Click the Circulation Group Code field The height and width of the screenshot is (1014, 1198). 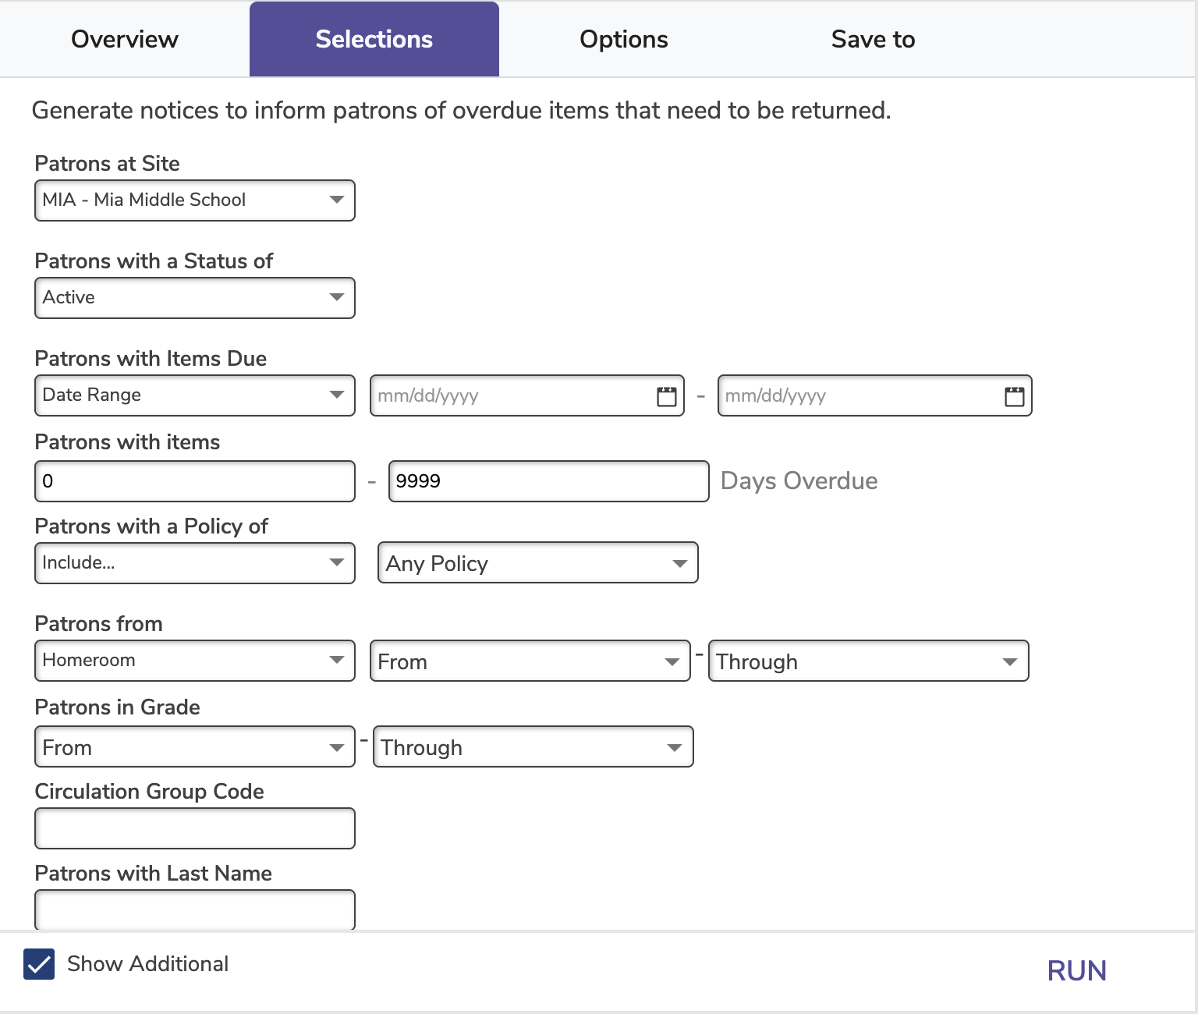click(x=195, y=828)
